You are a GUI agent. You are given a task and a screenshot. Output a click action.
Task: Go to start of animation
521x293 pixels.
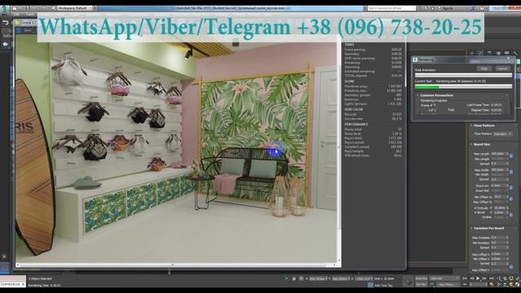click(465, 278)
